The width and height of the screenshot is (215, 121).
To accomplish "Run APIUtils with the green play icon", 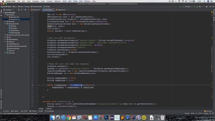I will (194, 7).
